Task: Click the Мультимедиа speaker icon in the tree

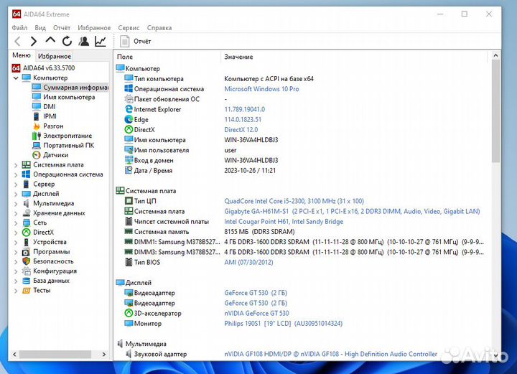Action: coord(26,203)
